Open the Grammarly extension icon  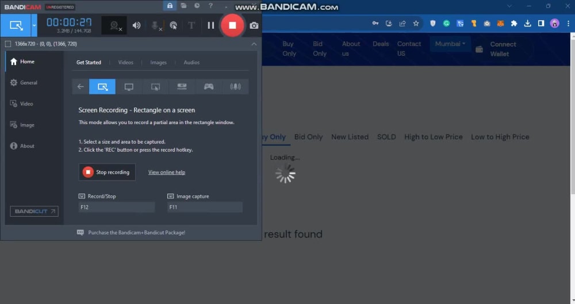(446, 24)
